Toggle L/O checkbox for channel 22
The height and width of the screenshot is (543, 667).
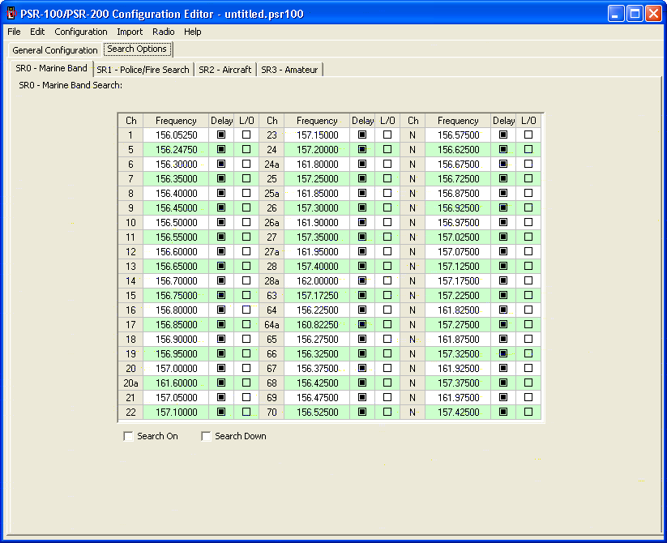tap(246, 413)
